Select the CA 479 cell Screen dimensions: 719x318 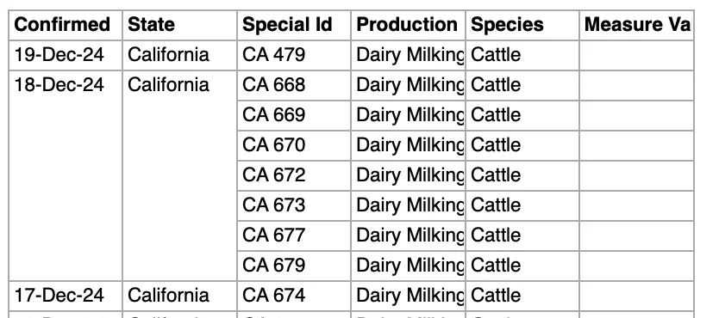[x=294, y=55]
